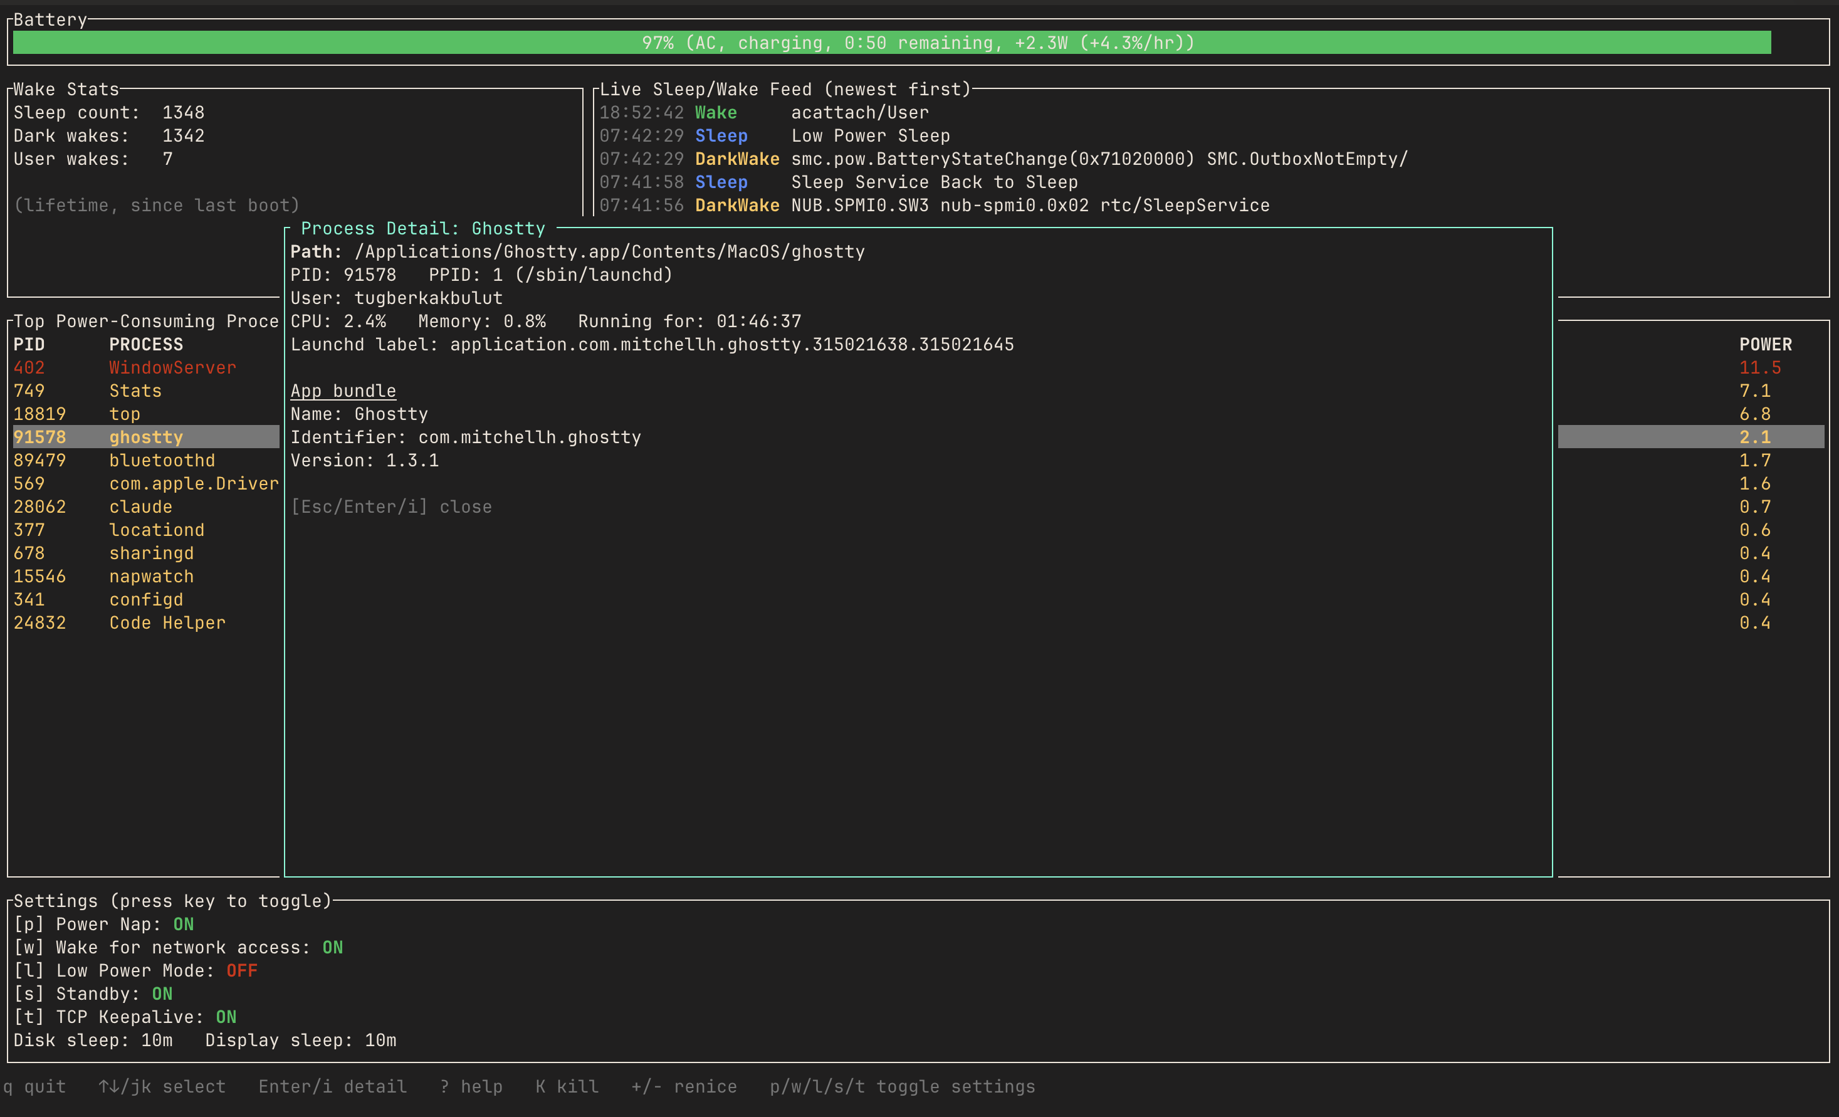Click the App bundle underlined heading
This screenshot has height=1117, width=1839.
pyautogui.click(x=343, y=391)
